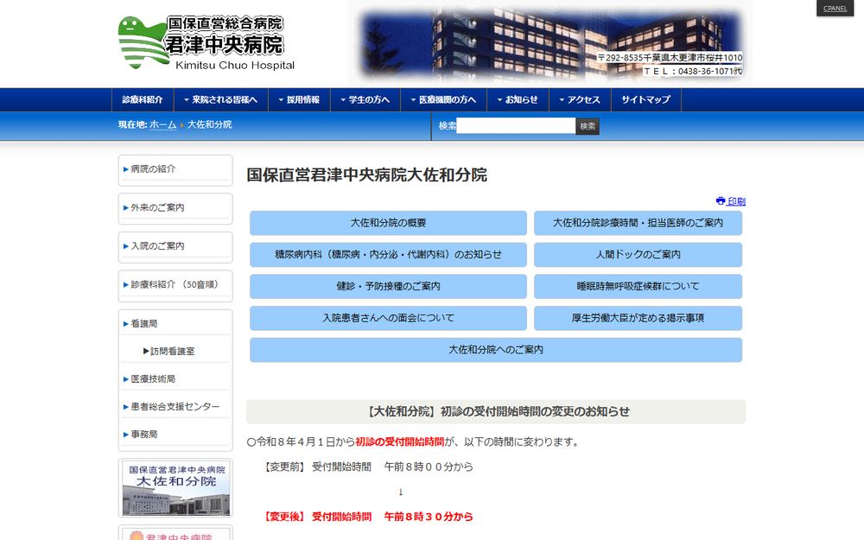
Task: Open 看護局 in the sidebar
Action: (175, 323)
